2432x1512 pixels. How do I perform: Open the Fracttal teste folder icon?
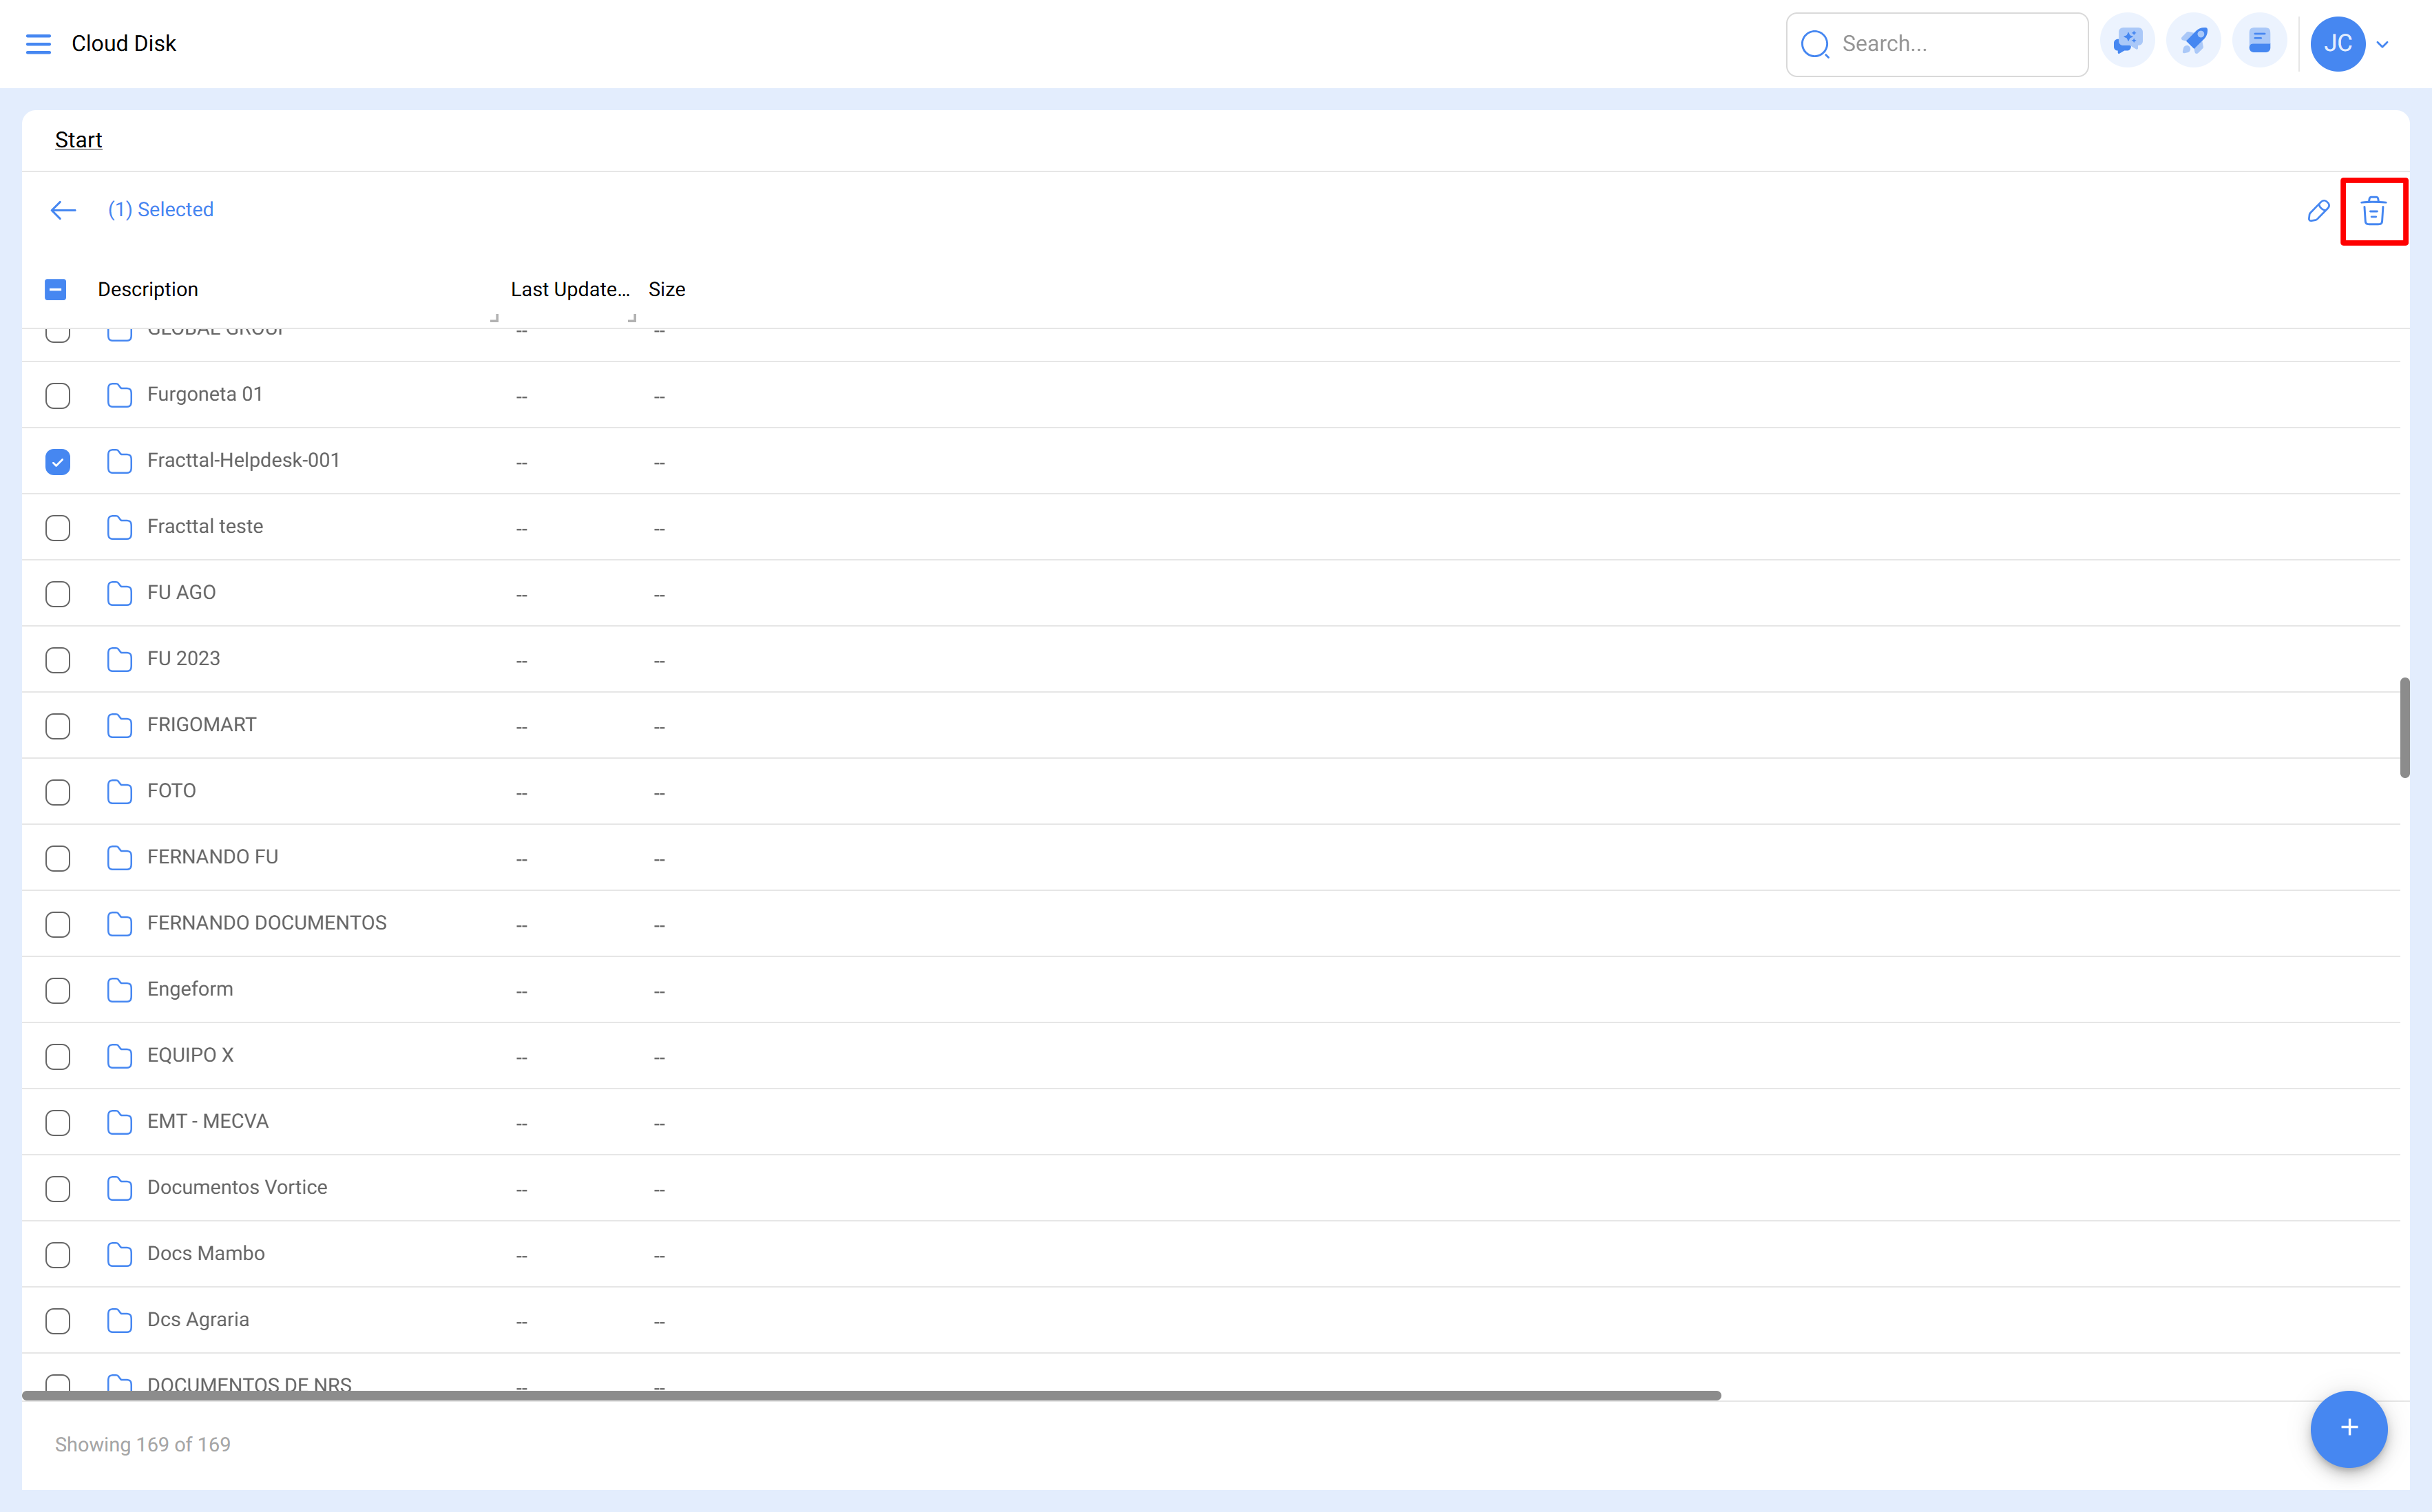(119, 527)
